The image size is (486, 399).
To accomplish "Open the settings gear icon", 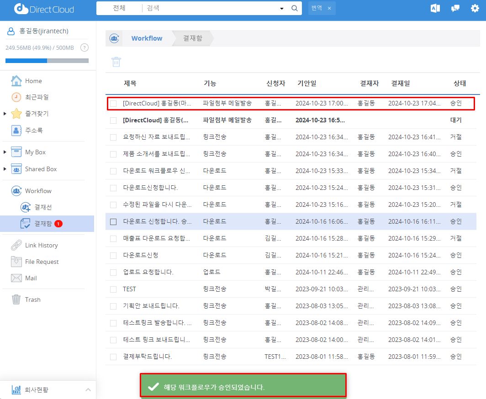I will (x=475, y=8).
